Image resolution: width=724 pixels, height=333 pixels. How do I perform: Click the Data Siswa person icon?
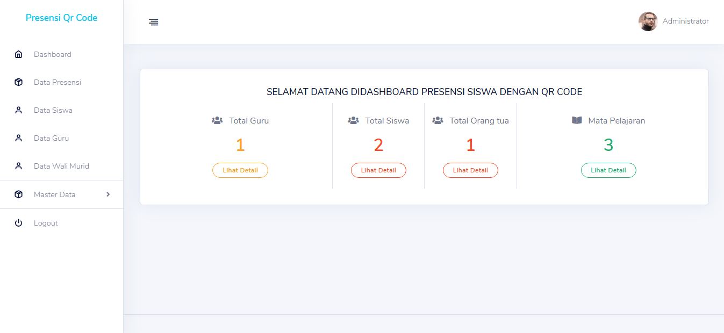(19, 110)
